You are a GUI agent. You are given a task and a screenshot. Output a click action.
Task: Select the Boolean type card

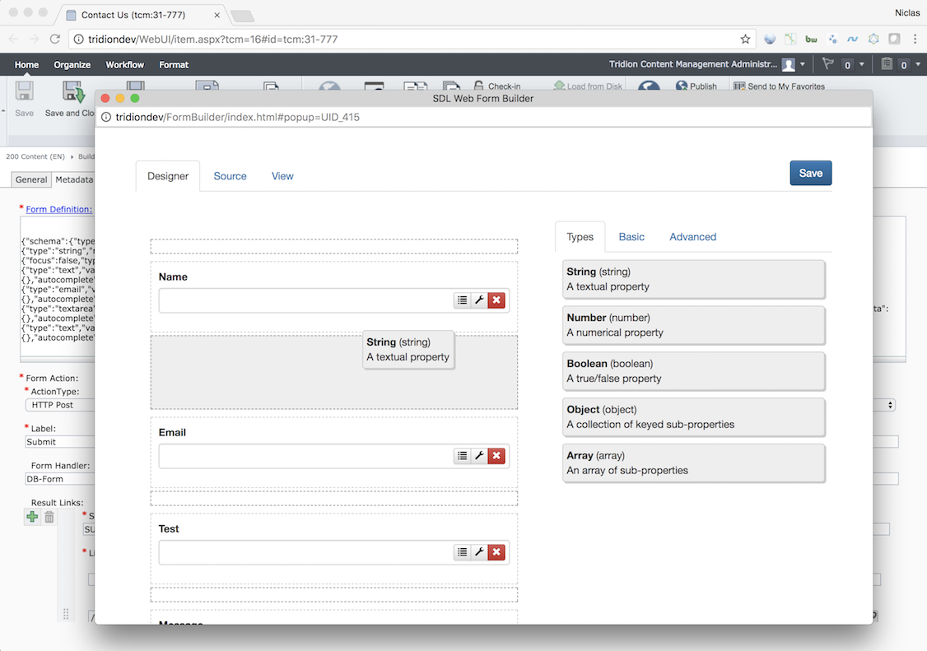pos(693,371)
